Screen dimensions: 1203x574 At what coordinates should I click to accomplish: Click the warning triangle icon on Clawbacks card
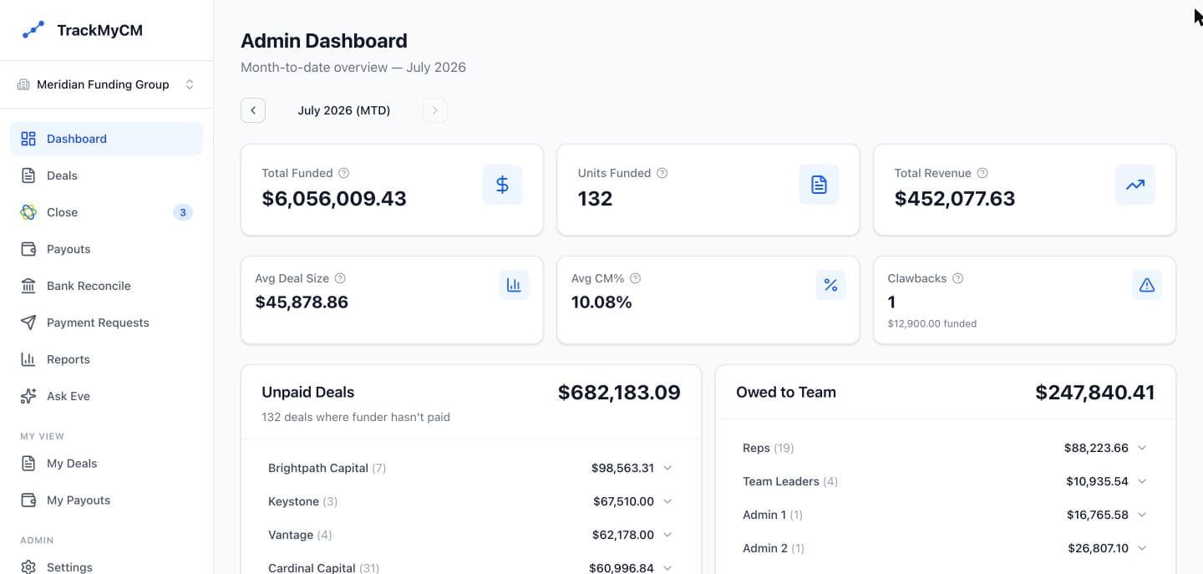[x=1147, y=285]
